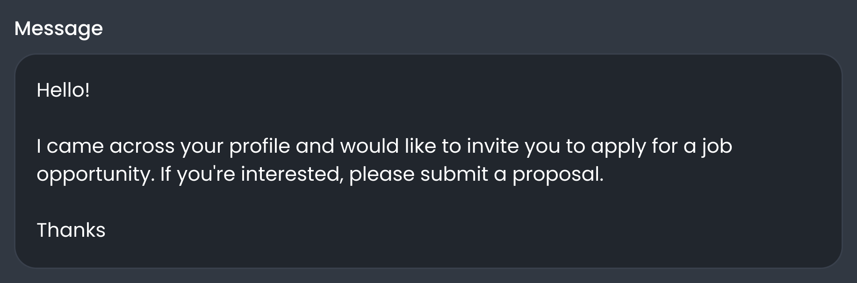The height and width of the screenshot is (283, 857).
Task: Click the word "came" in the message
Action: 75,147
